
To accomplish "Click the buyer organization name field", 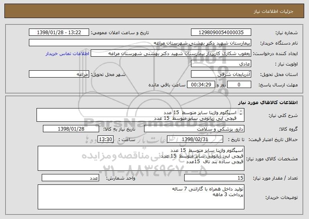I will [x=140, y=43].
